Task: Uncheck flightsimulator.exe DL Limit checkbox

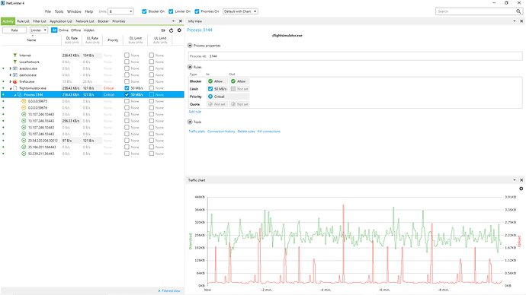Action: tap(127, 88)
